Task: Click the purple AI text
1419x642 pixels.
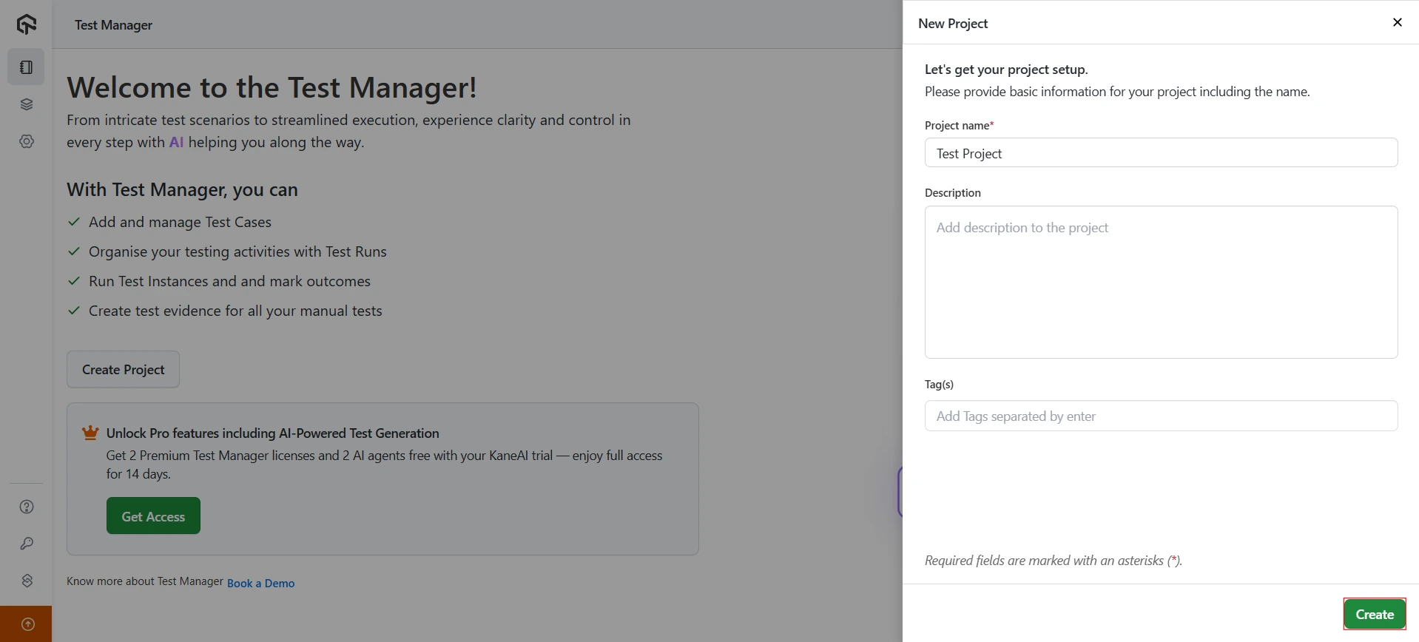Action: point(176,142)
